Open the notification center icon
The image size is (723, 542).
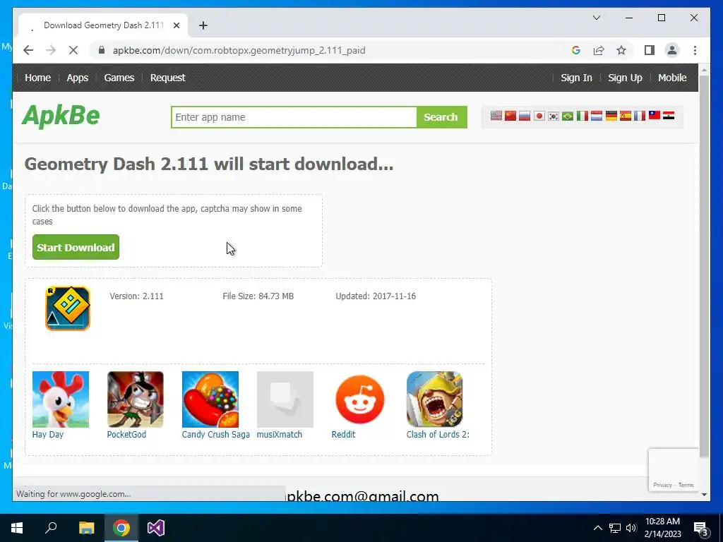click(700, 529)
